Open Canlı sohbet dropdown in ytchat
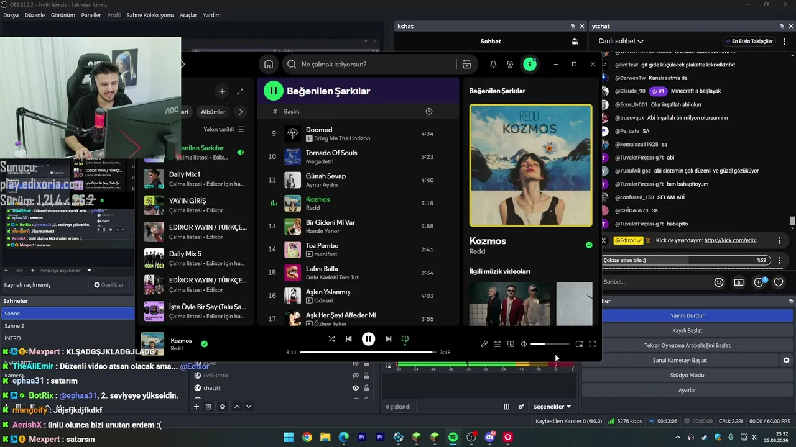The image size is (796, 447). tap(621, 42)
